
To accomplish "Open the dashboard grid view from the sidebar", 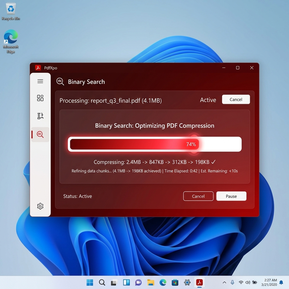I will point(40,98).
